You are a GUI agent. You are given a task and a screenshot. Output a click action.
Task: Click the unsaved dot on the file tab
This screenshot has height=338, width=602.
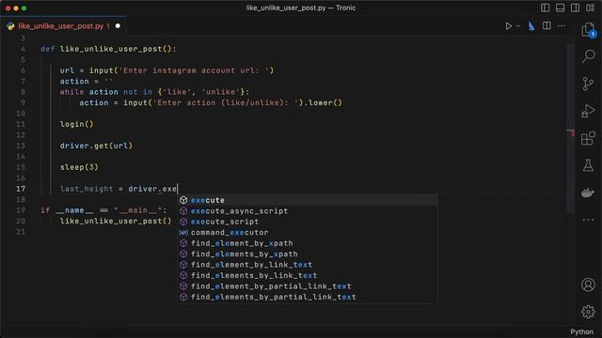pos(118,26)
